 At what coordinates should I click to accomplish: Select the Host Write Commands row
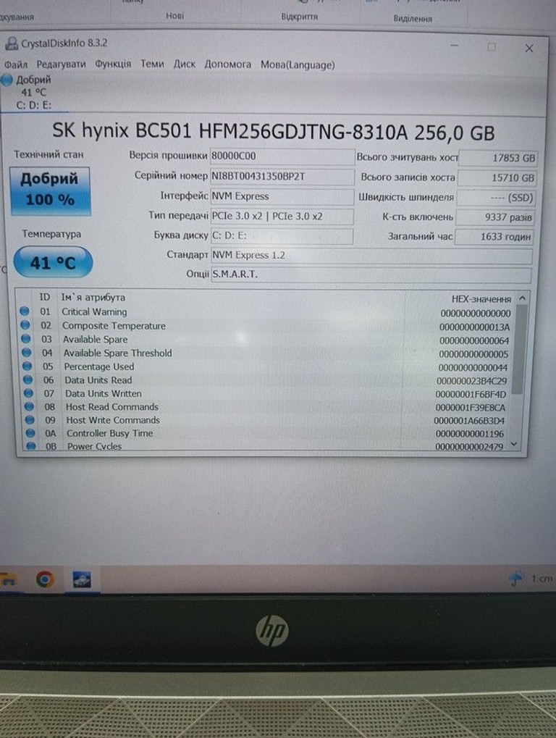tap(266, 420)
